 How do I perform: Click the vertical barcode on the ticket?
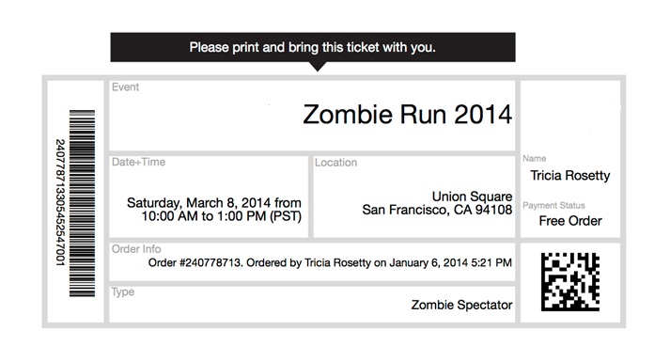point(82,203)
